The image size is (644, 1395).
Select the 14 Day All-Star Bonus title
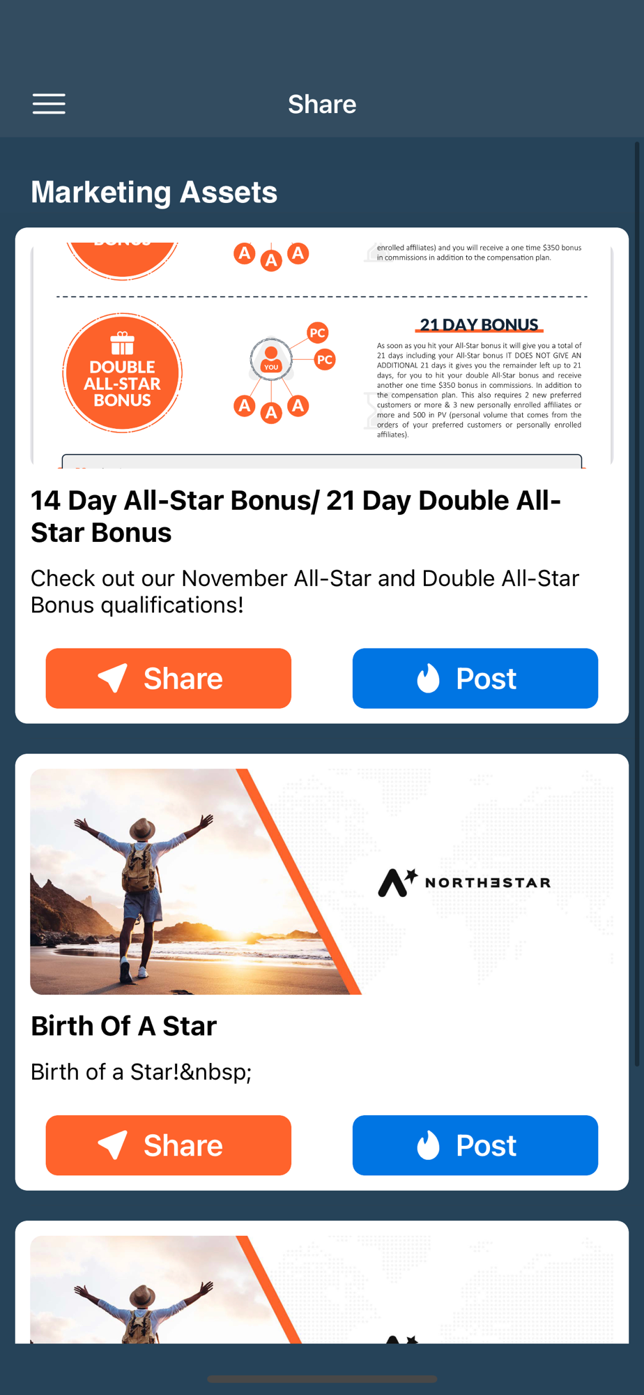[296, 516]
